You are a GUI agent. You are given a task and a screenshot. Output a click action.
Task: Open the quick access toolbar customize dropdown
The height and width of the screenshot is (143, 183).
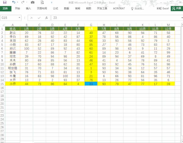coord(52,2)
